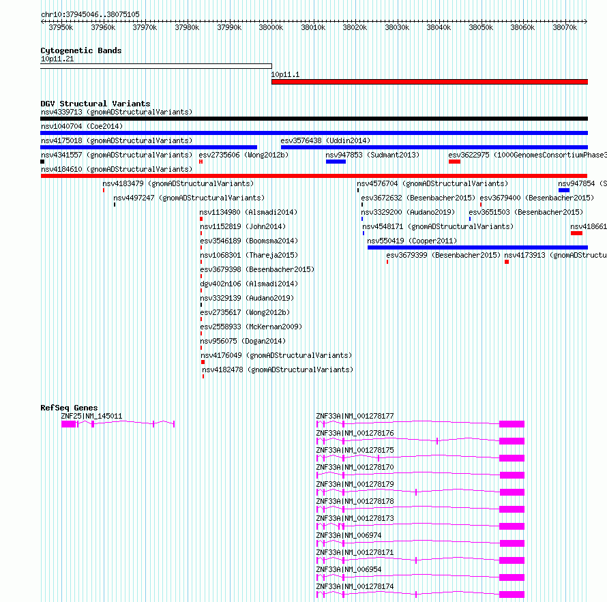This screenshot has width=607, height=602.
Task: Select nsv3329200 (Audano2019) variant
Action: click(x=408, y=213)
